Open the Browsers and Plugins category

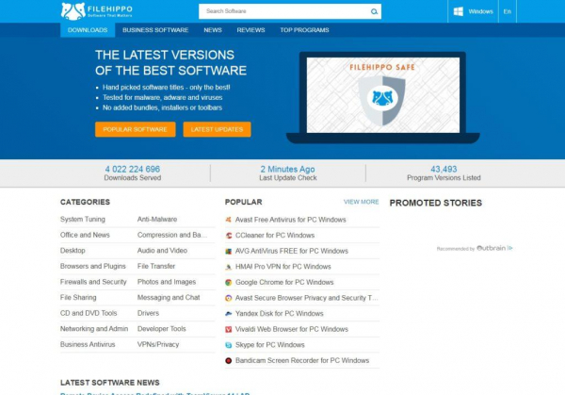point(93,266)
